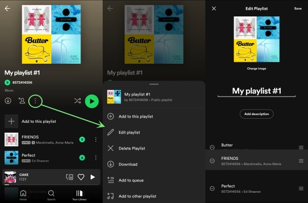Remove Perfect using its minus icon
The width and height of the screenshot is (308, 203).
[212, 189]
